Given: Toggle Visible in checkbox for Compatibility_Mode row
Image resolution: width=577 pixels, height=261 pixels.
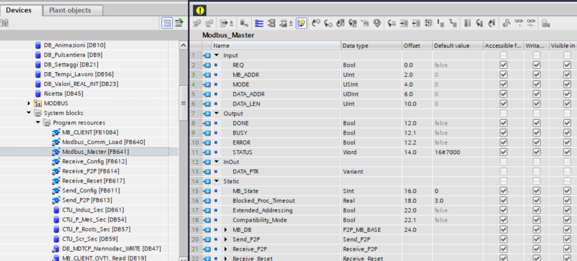Looking at the screenshot, I should (x=567, y=220).
